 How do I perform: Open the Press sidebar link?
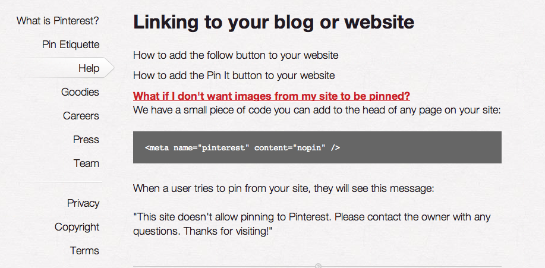(86, 140)
